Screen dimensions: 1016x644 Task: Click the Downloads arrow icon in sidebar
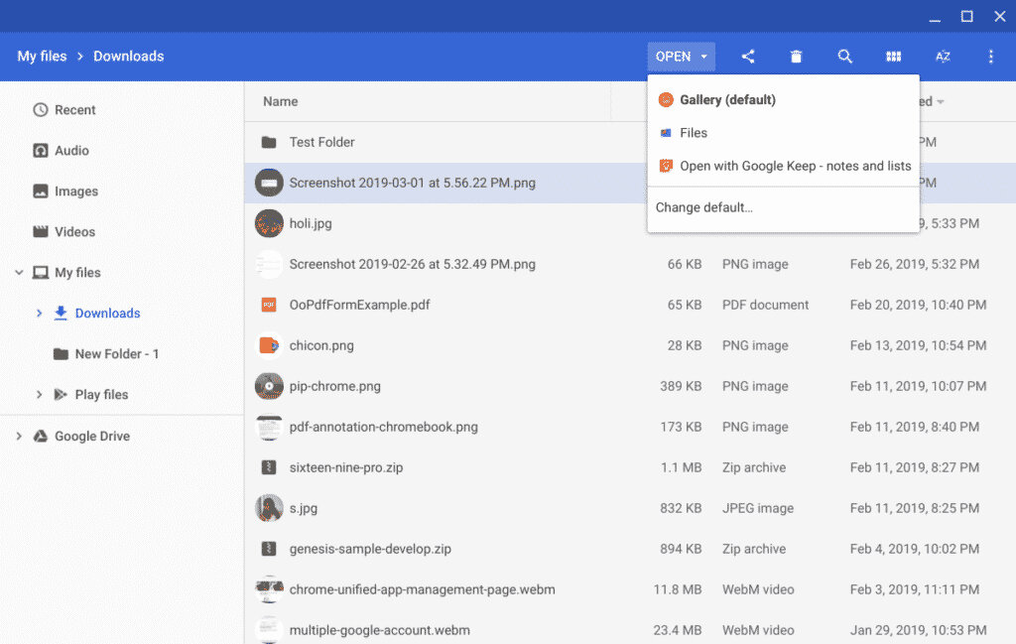coord(61,313)
